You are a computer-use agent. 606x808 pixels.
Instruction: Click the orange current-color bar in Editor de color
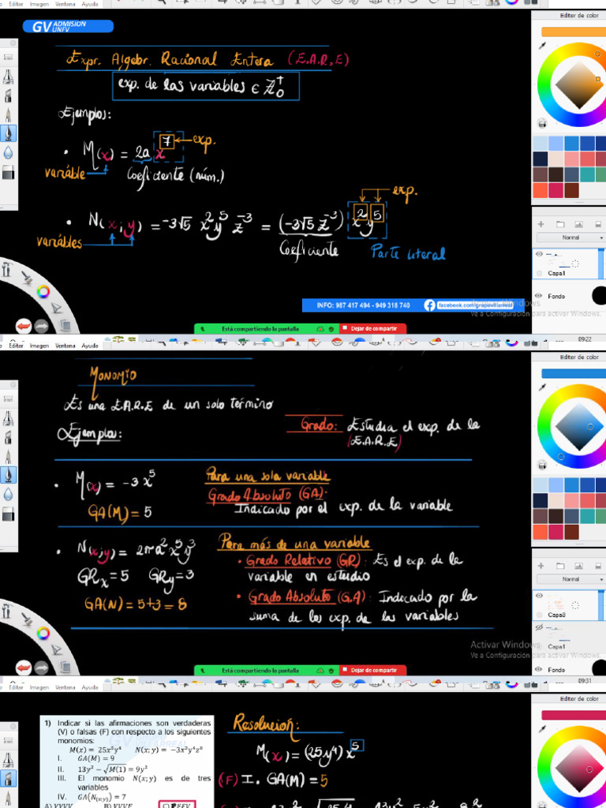[x=574, y=32]
